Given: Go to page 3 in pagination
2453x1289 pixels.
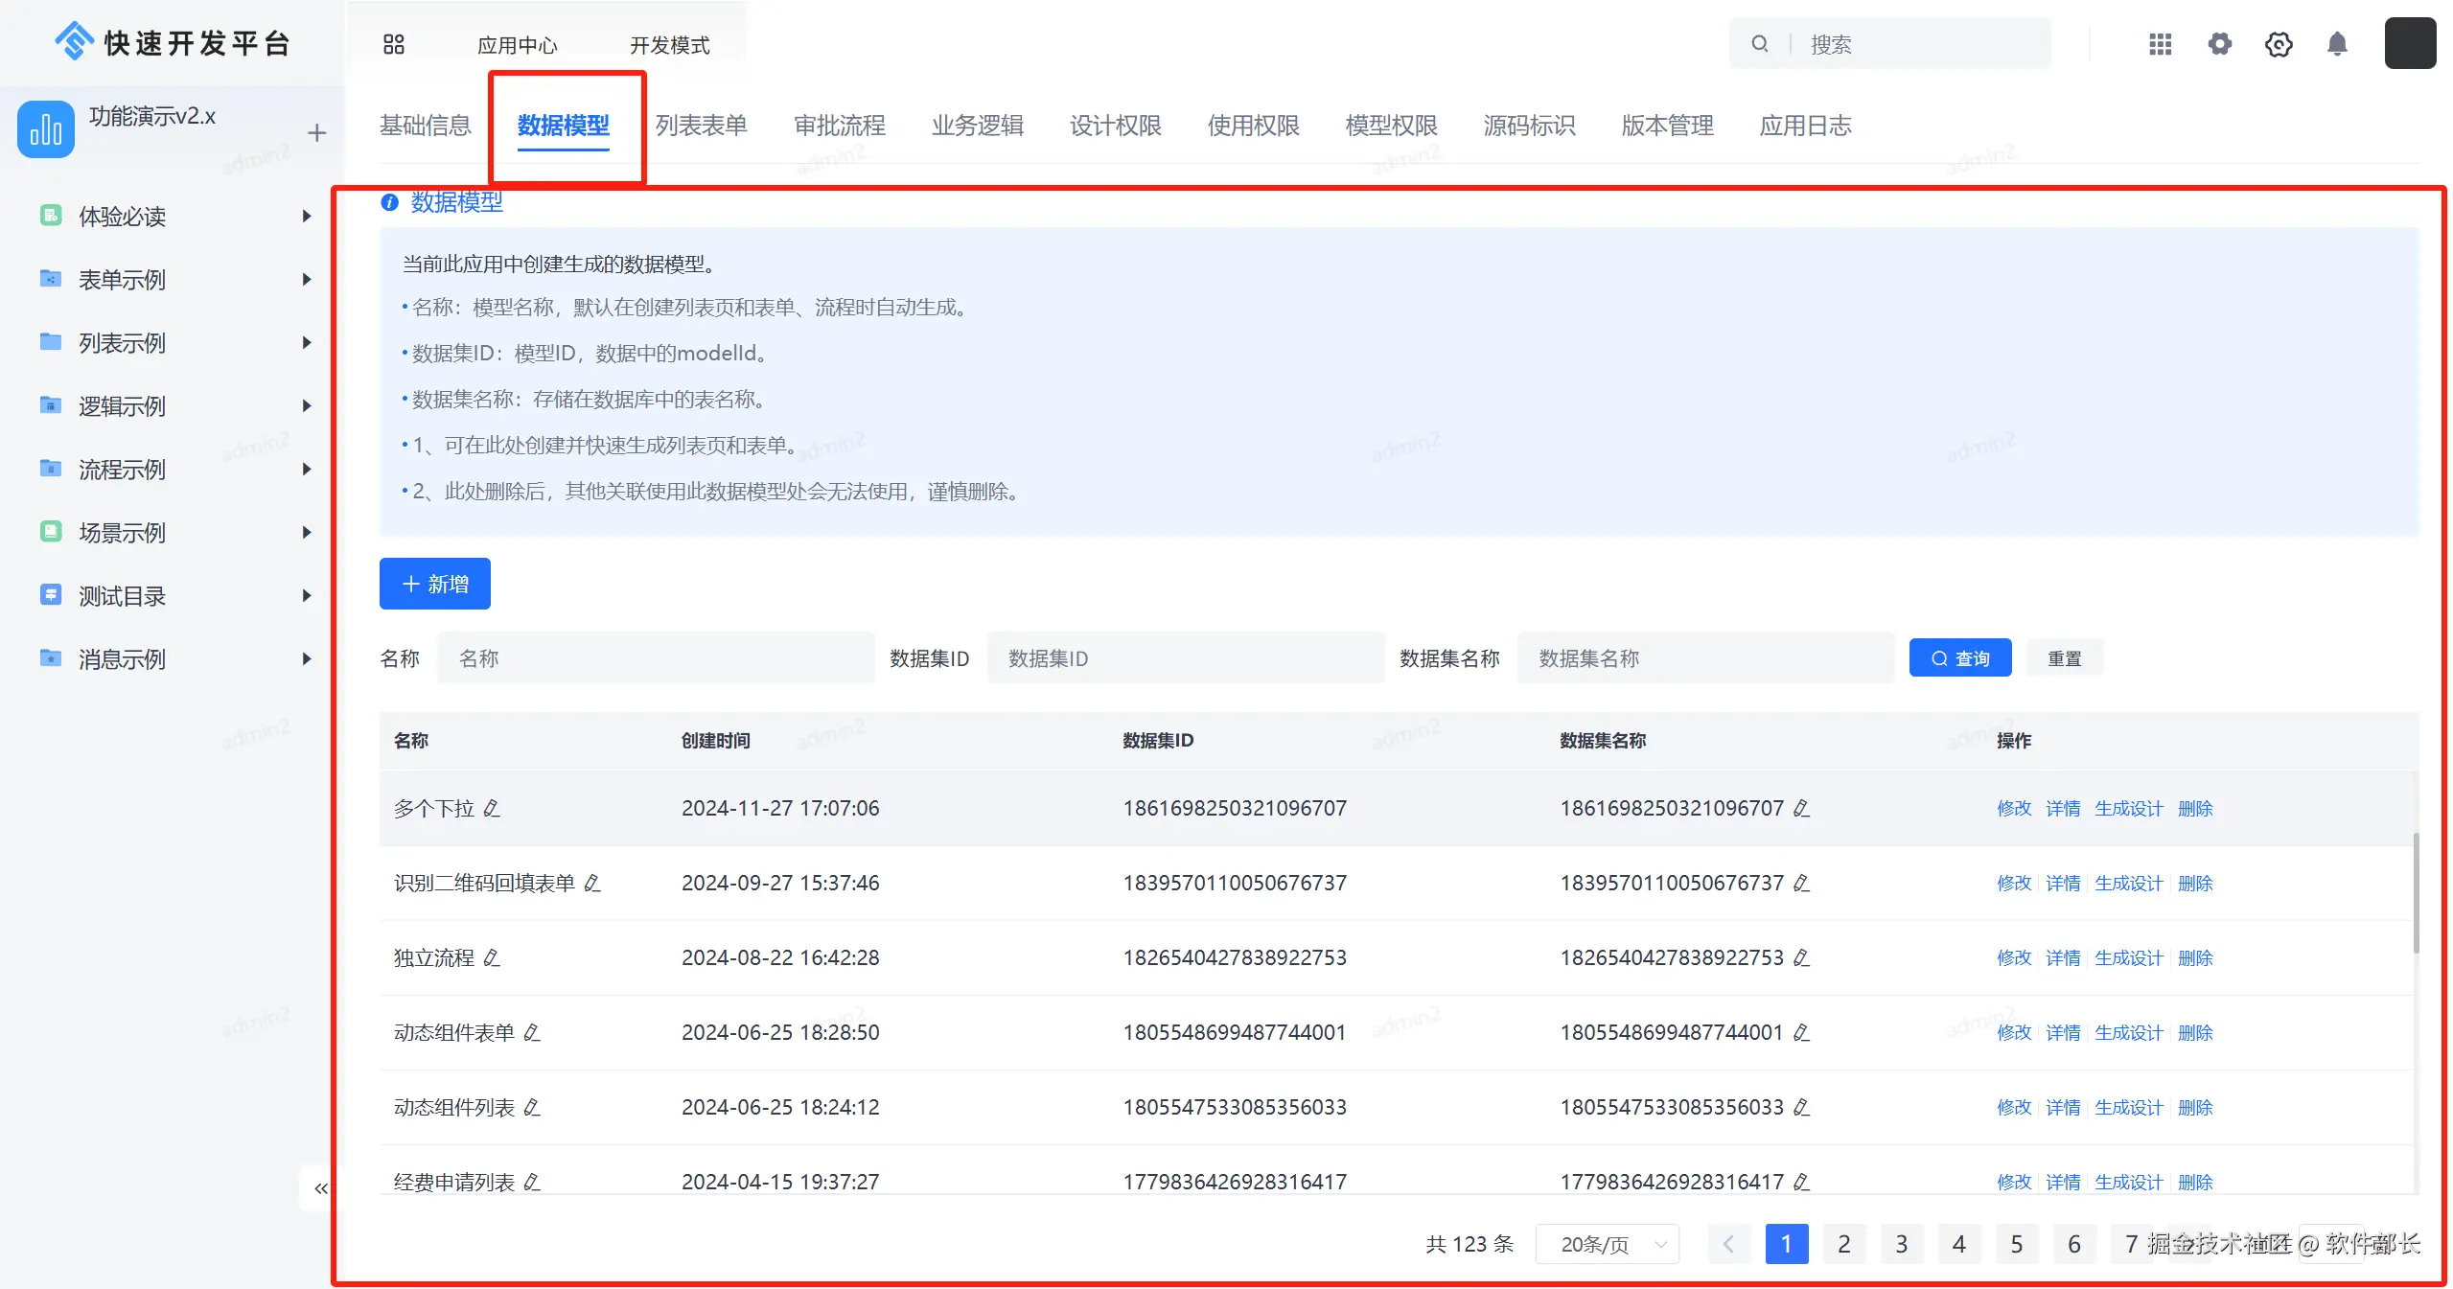Looking at the screenshot, I should pyautogui.click(x=1901, y=1244).
